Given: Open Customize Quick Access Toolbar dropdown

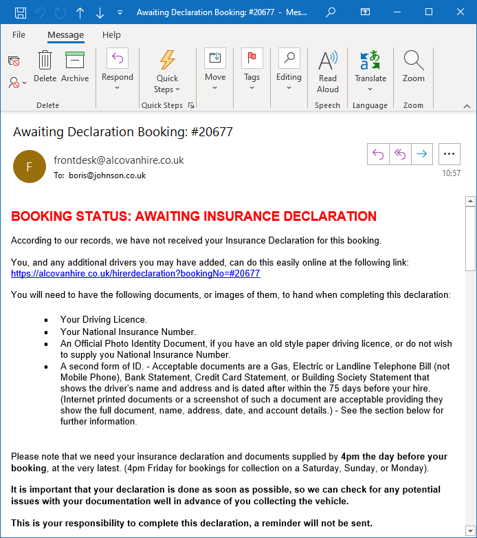Looking at the screenshot, I should click(x=120, y=12).
